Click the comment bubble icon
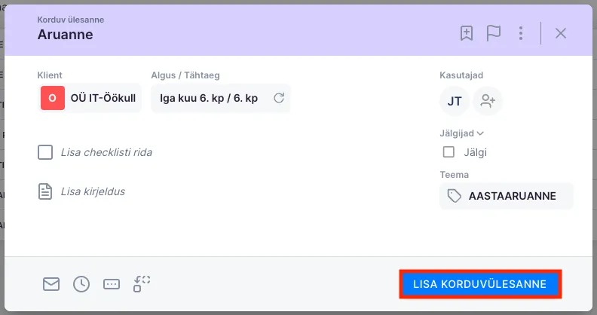Image resolution: width=597 pixels, height=315 pixels. [112, 284]
